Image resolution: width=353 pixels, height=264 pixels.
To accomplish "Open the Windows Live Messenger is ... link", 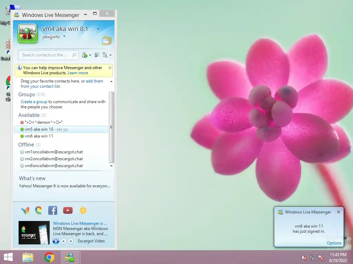I will pyautogui.click(x=80, y=223).
